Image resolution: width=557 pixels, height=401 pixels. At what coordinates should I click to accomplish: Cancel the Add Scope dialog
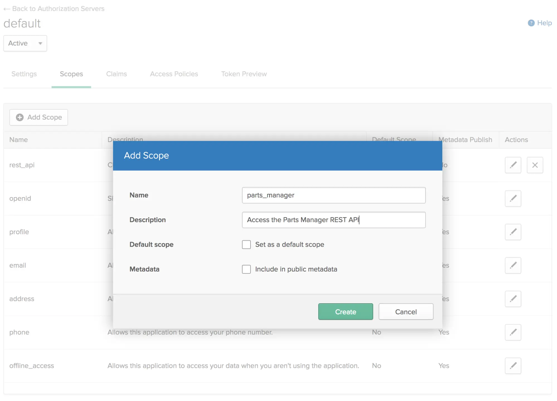(x=405, y=312)
